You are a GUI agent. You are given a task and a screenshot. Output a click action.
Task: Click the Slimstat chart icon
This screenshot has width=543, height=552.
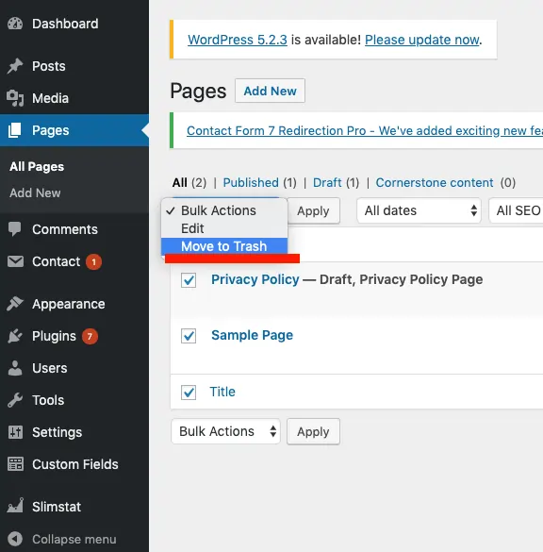pyautogui.click(x=15, y=506)
